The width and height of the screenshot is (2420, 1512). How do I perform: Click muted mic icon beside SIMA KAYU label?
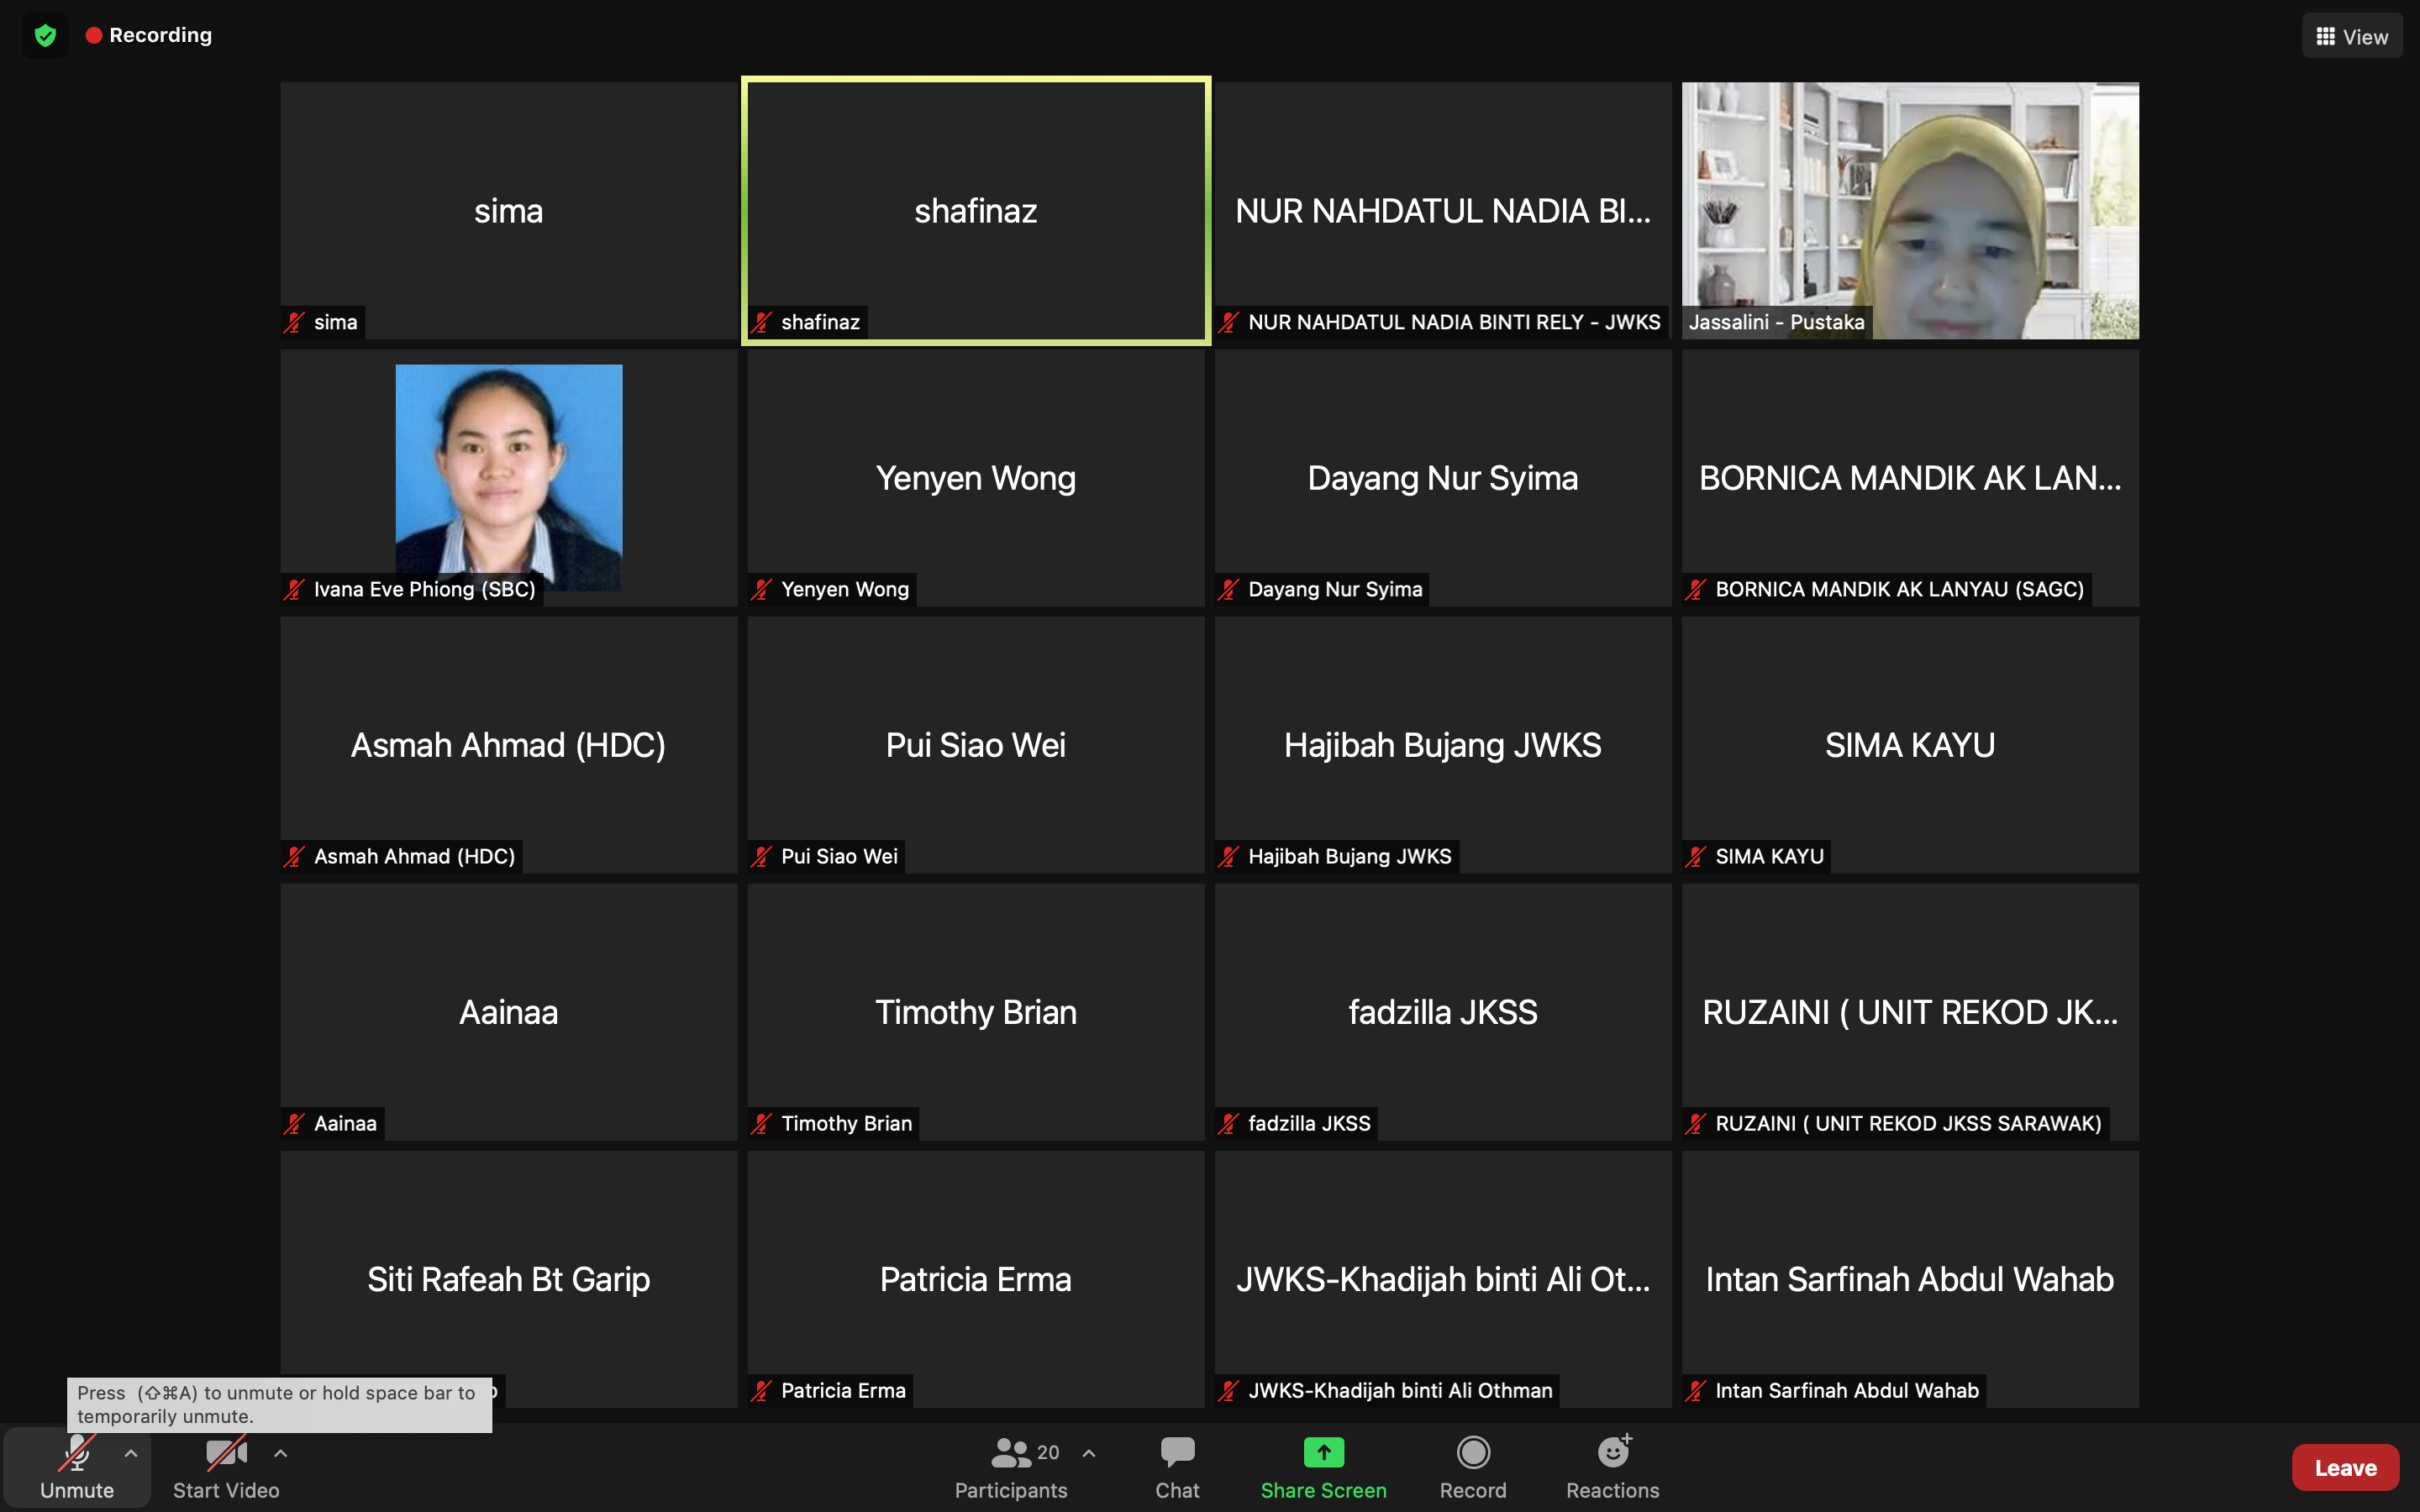[x=1696, y=856]
